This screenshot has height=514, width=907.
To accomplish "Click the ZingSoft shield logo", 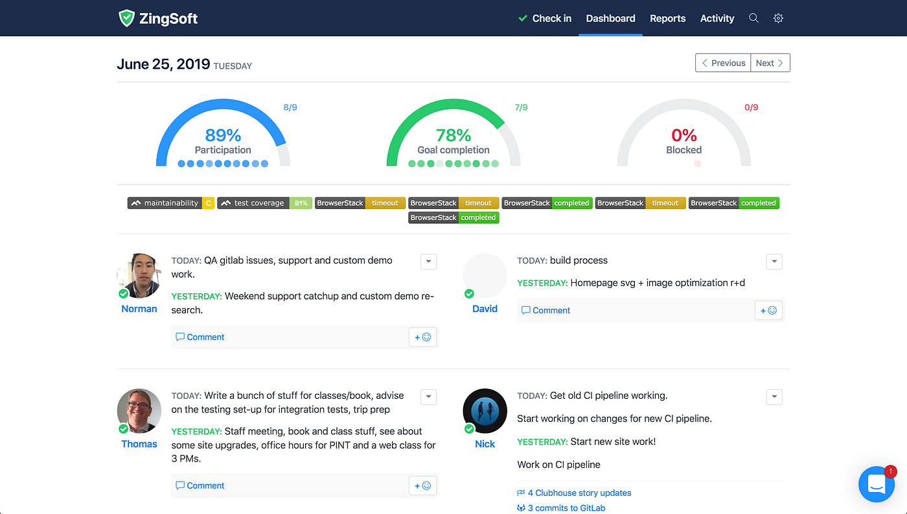I will pyautogui.click(x=127, y=17).
